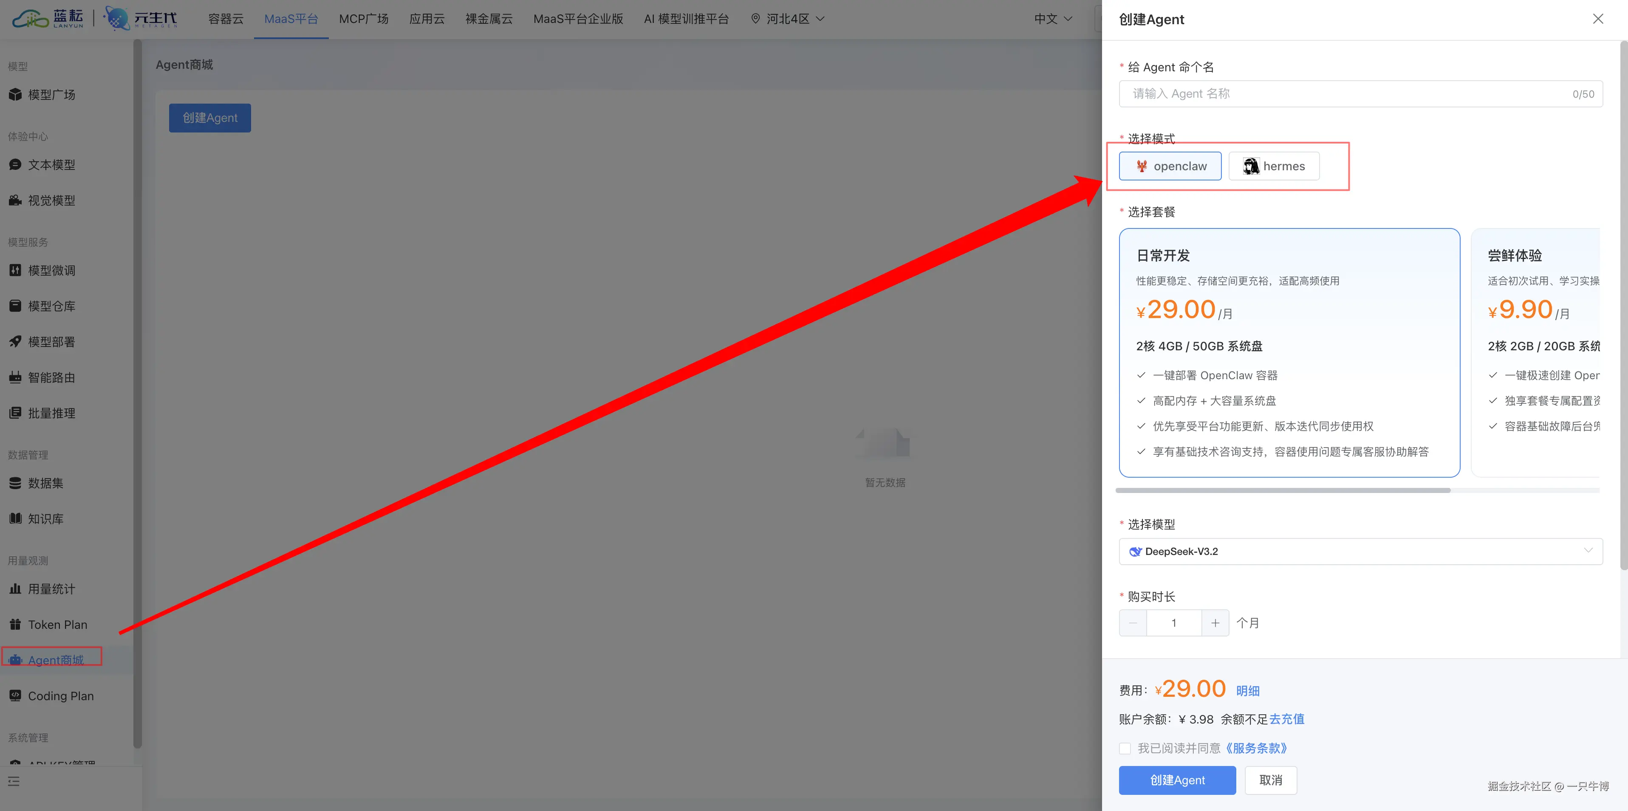This screenshot has height=811, width=1628.
Task: Increase purchase duration with plus button
Action: pos(1215,623)
